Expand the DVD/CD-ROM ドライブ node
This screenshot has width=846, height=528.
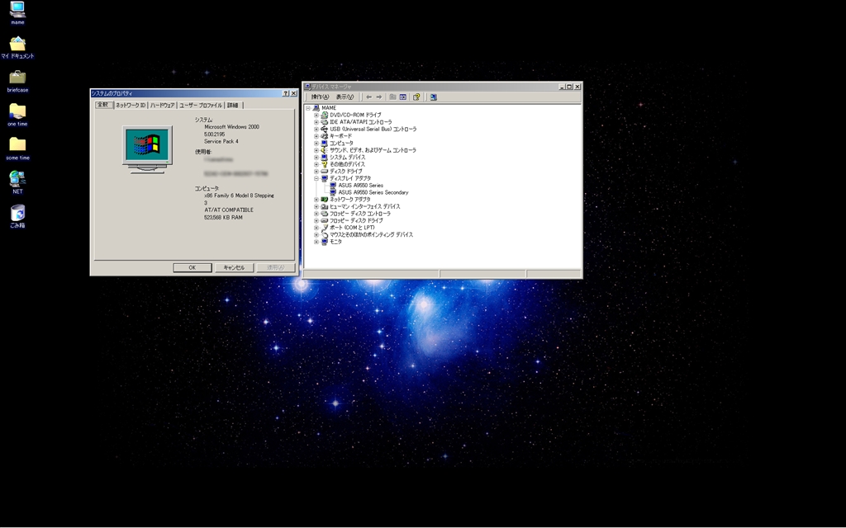tap(316, 115)
